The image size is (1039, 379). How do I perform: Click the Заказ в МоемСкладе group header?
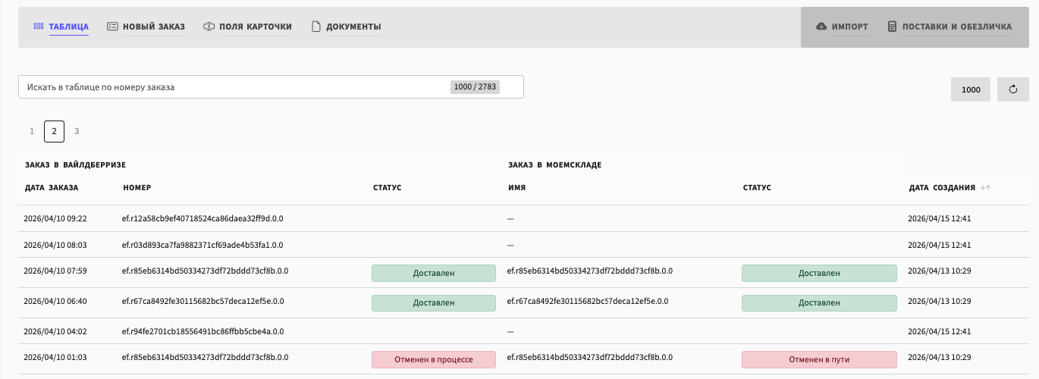554,164
